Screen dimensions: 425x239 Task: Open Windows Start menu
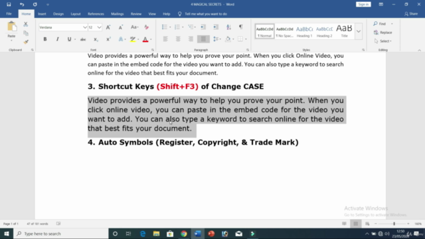click(x=7, y=234)
